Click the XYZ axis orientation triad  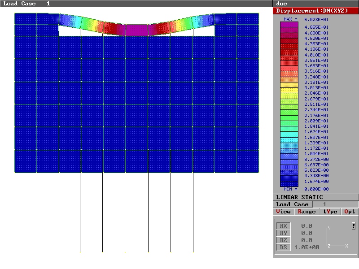(x=337, y=238)
